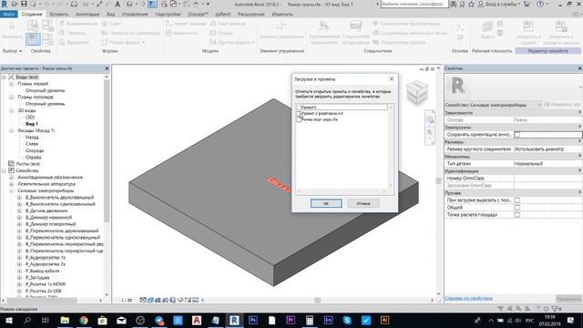Click the Windows Start button
583x328 pixels.
tap(8, 320)
